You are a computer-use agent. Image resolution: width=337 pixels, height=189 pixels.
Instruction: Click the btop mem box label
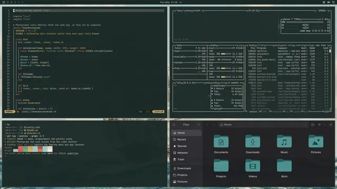(x=179, y=46)
